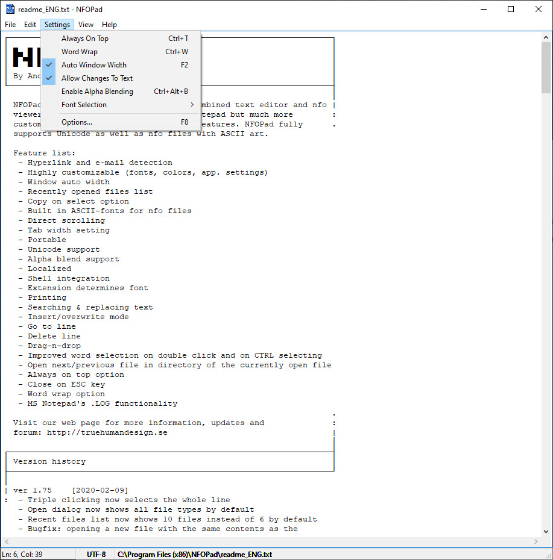Minimize the NFOPad window
553x560 pixels.
click(x=484, y=9)
